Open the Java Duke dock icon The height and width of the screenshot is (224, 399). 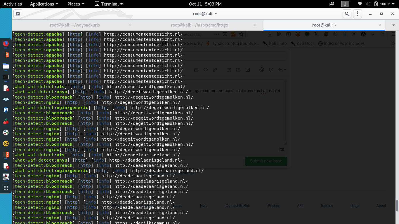pos(6,177)
